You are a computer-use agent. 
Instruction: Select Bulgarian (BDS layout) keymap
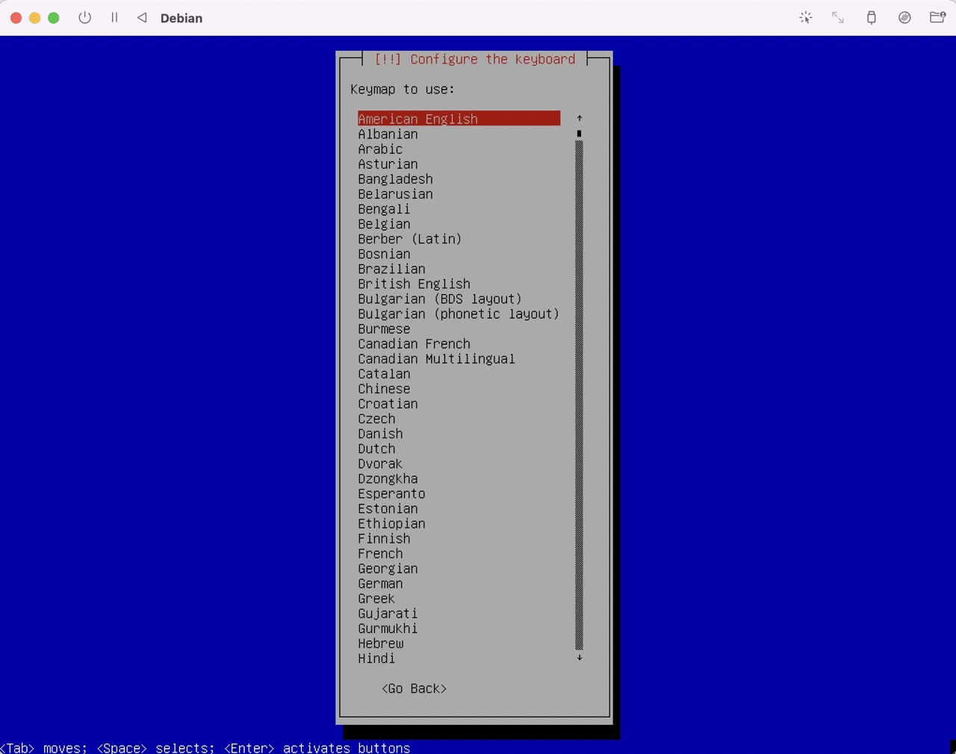pyautogui.click(x=440, y=299)
